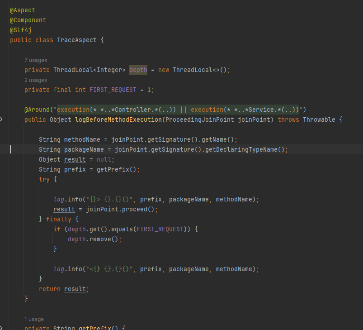Click the 'final' keyword
This screenshot has width=363, height=330.
click(x=62, y=90)
